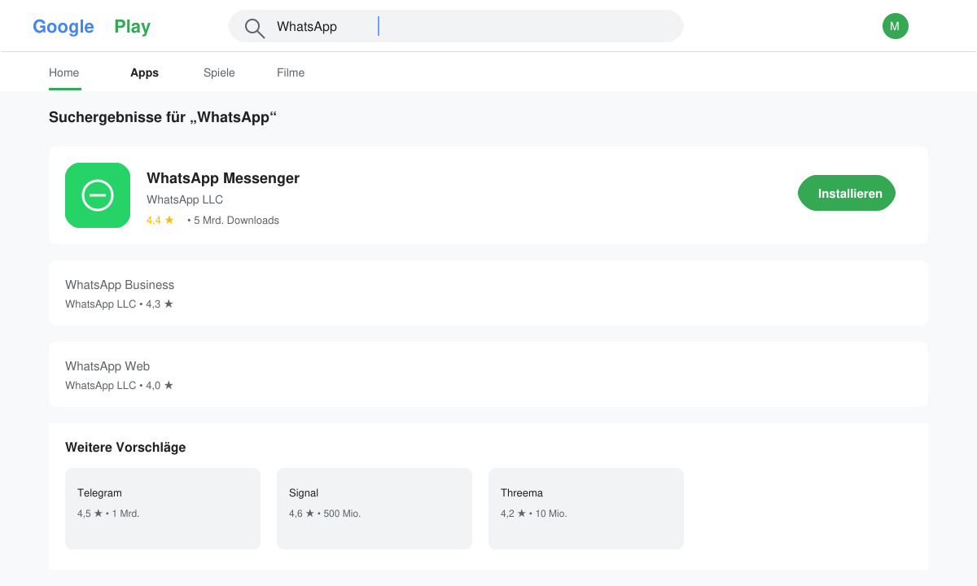Click WhatsApp LLC 4,3 rating line
Viewport: 977px width, 586px height.
tap(120, 304)
